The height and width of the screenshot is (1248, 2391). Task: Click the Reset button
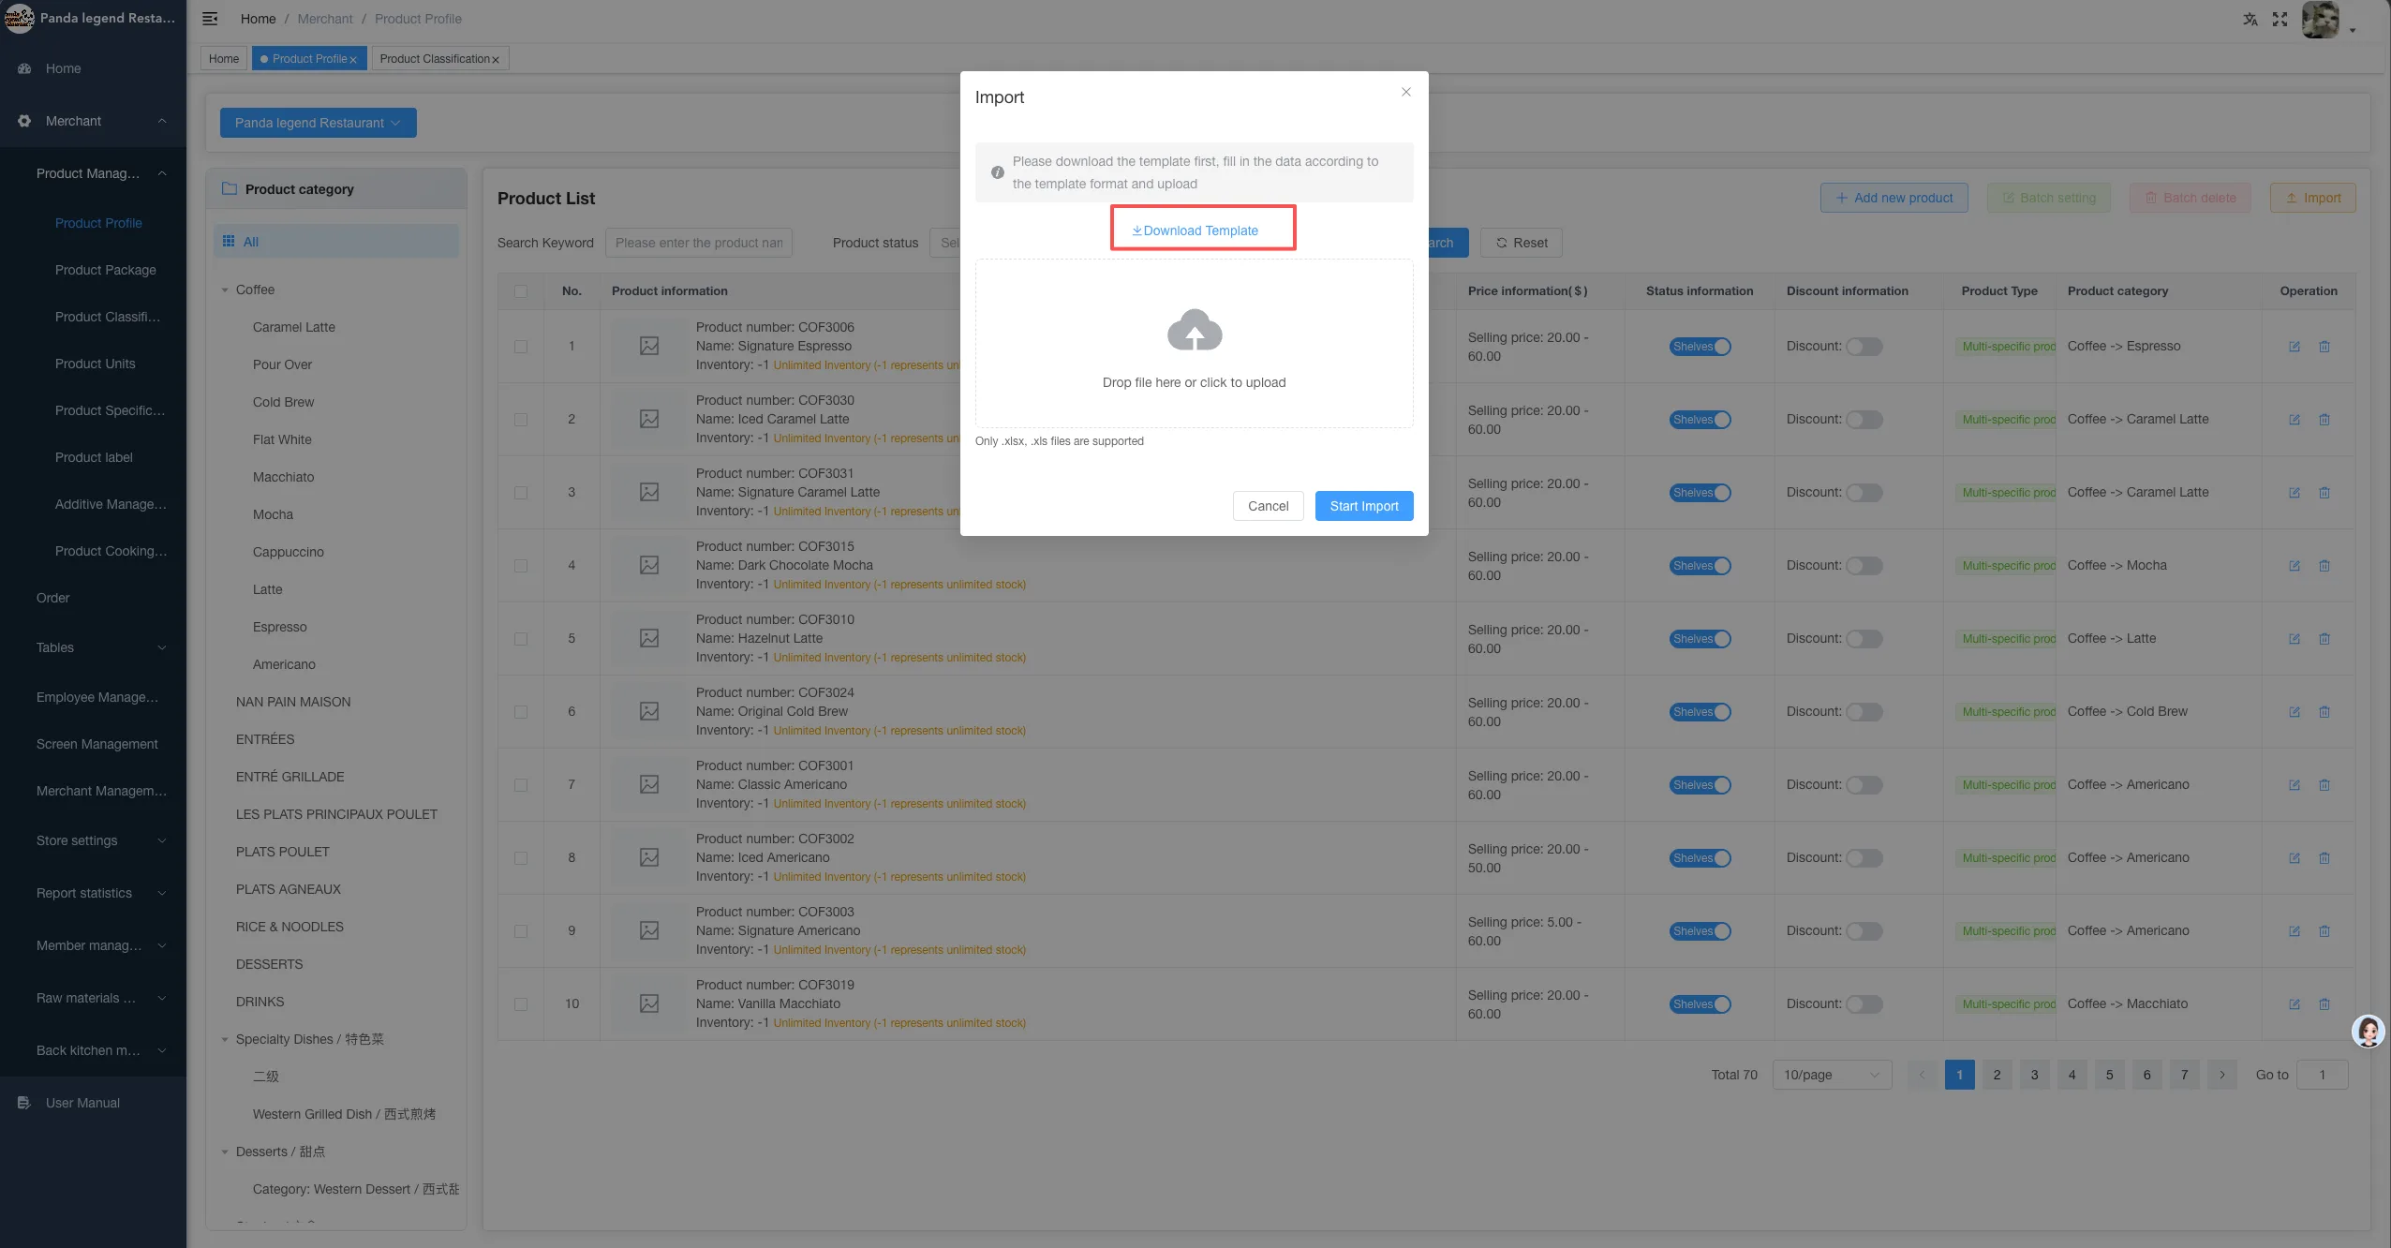click(x=1521, y=243)
